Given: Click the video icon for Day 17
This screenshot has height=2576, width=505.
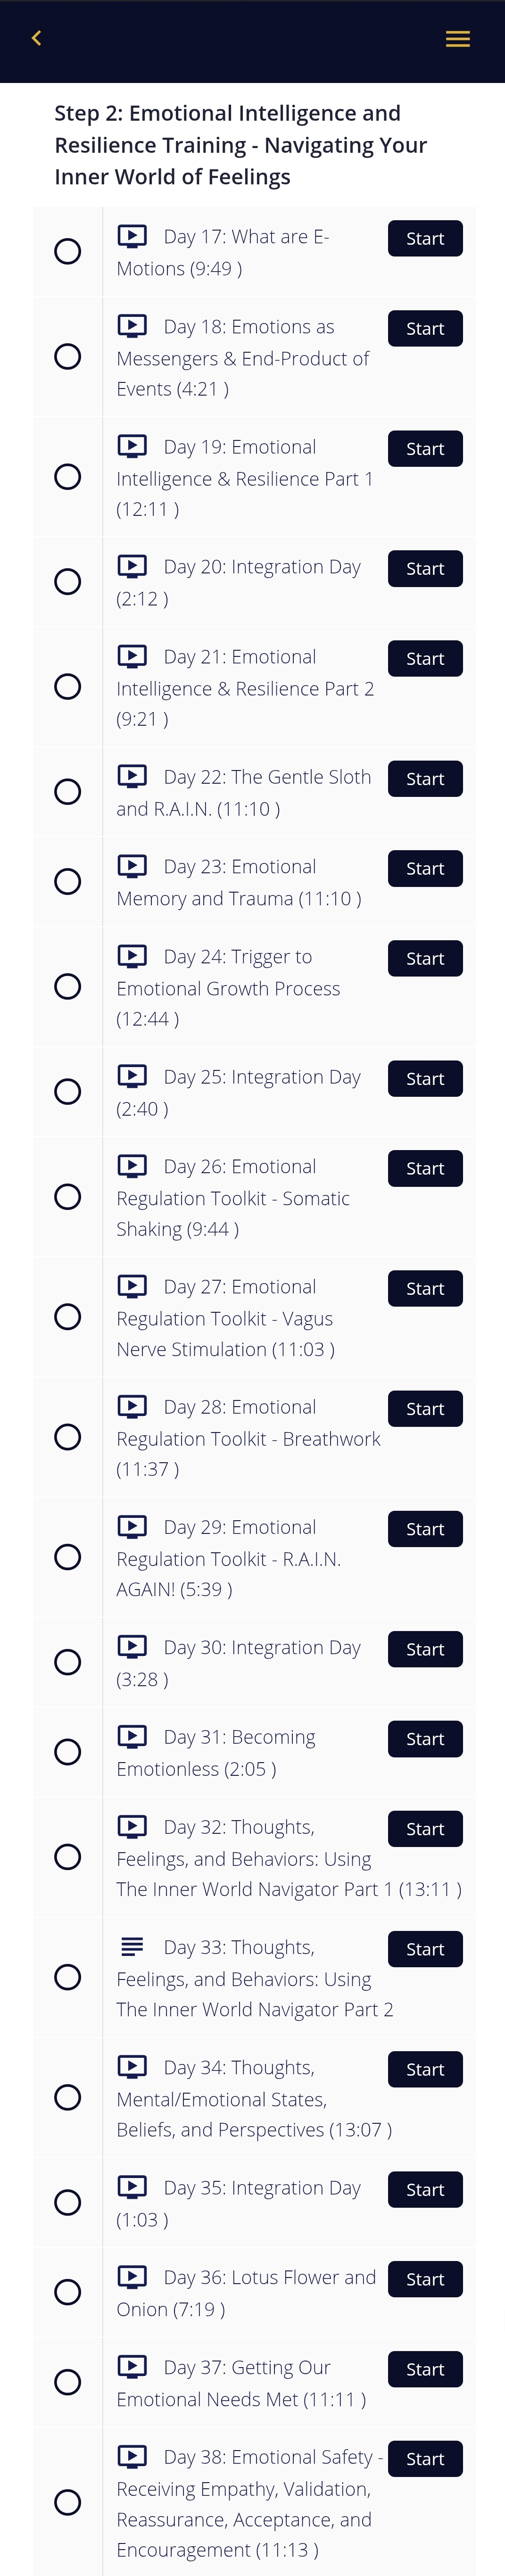Looking at the screenshot, I should click(x=132, y=236).
